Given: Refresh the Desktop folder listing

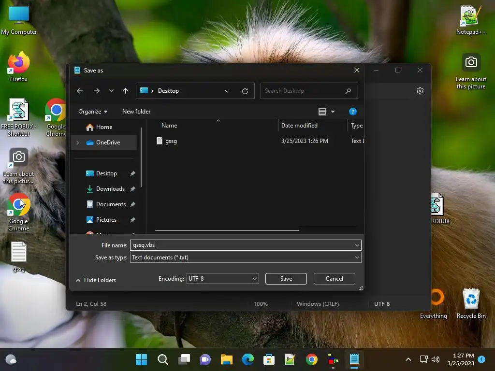Looking at the screenshot, I should 245,91.
